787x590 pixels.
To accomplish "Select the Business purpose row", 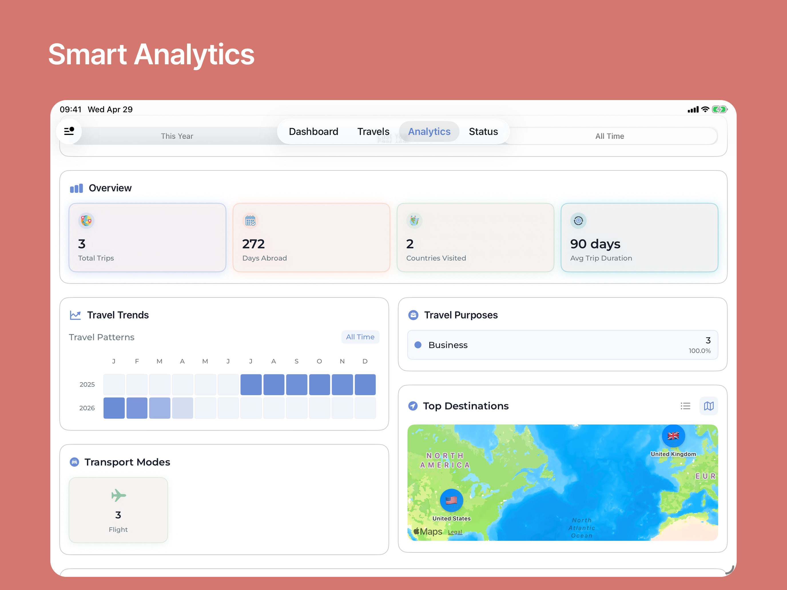I will click(562, 345).
